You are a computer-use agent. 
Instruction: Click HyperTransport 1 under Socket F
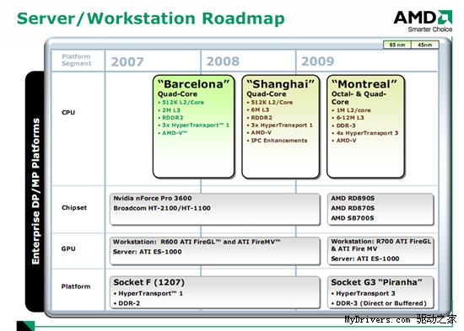click(x=148, y=293)
